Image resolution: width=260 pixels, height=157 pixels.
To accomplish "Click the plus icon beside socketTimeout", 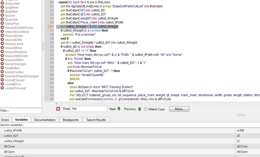I will [x=2, y=88].
